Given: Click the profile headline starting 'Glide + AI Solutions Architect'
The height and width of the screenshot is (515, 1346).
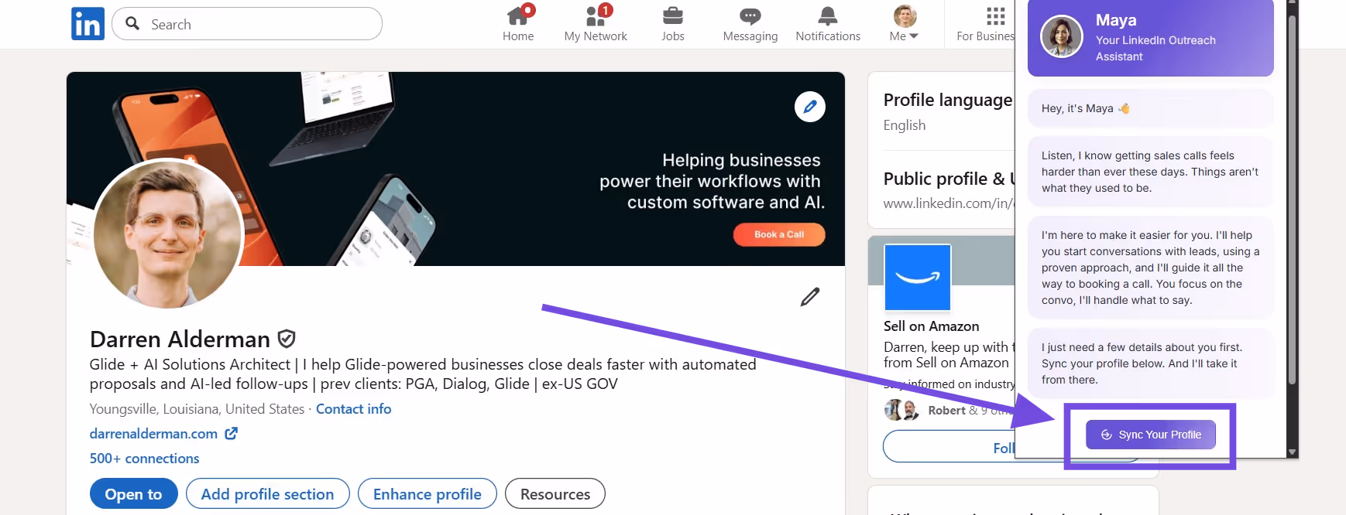Looking at the screenshot, I should (423, 374).
